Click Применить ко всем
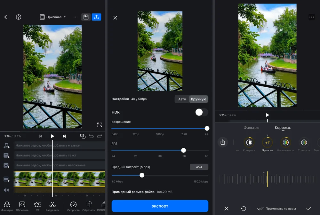The height and width of the screenshot is (215, 320). click(x=277, y=209)
